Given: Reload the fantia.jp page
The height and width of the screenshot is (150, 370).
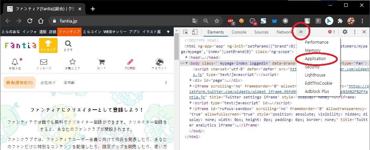Looking at the screenshot, I should coord(30,21).
